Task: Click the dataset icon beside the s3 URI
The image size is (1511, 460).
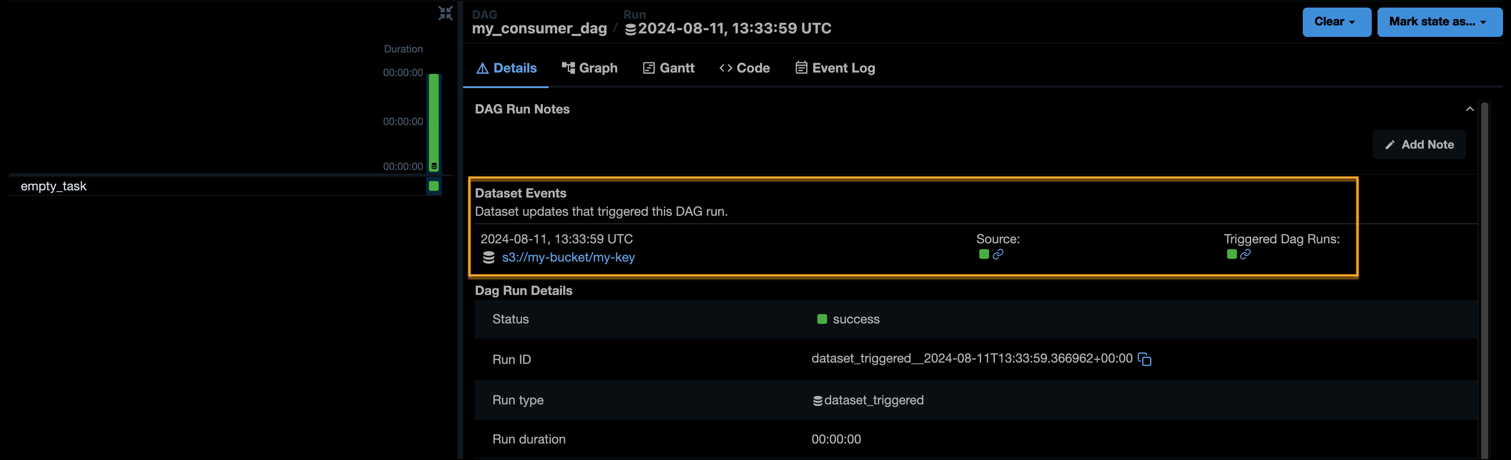Action: click(x=489, y=257)
